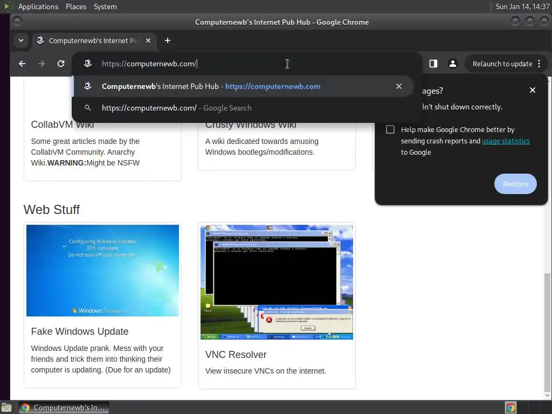Click the window menu button in the title bar

[x=17, y=22]
